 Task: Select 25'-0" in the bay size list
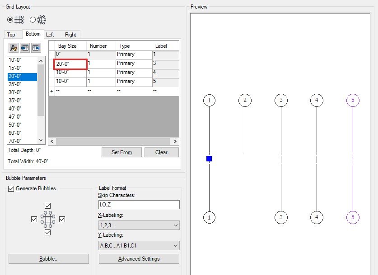22,84
